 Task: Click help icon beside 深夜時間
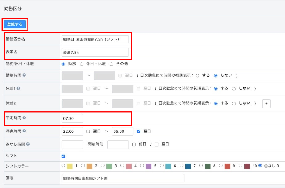click(24, 131)
